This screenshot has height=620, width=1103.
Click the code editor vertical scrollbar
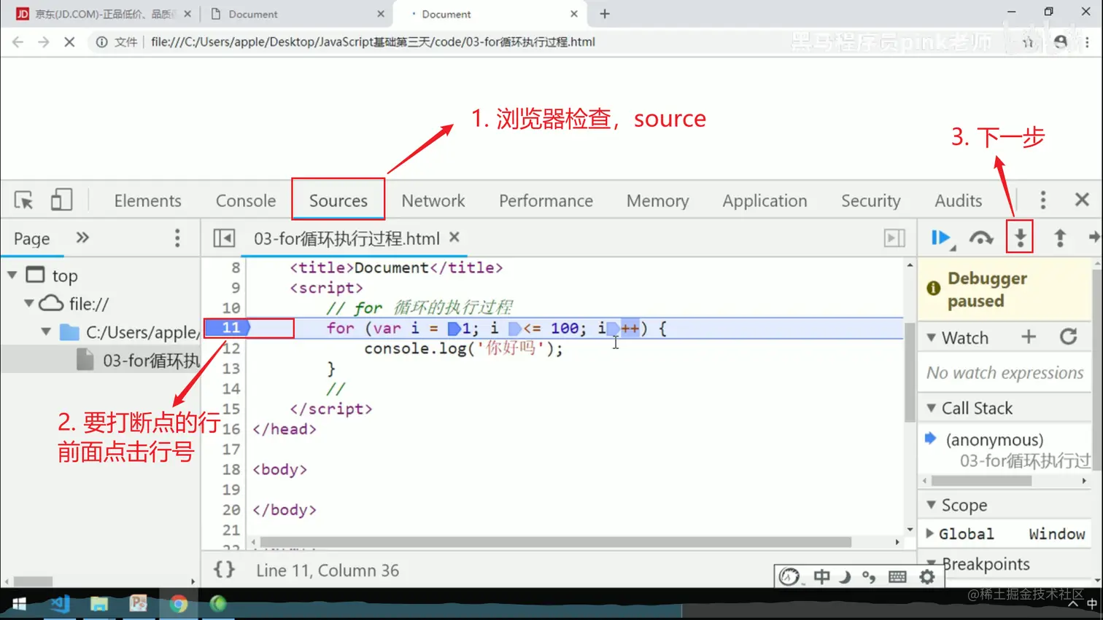tap(910, 372)
